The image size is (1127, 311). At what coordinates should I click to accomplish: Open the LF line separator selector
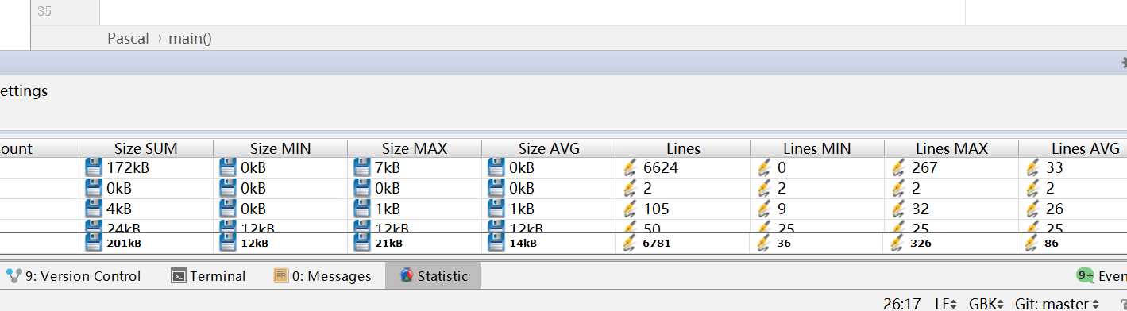947,304
